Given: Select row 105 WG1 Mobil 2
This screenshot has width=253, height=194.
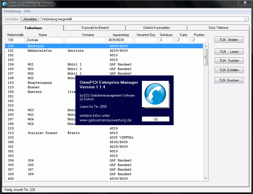Looking at the screenshot, I should tap(104, 69).
